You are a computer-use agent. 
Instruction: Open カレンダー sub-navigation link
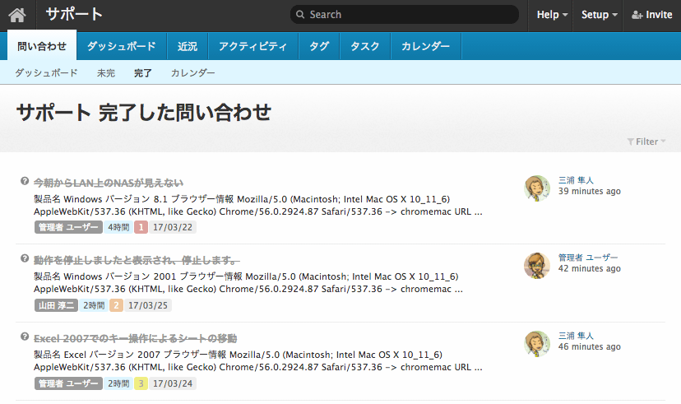click(x=192, y=72)
